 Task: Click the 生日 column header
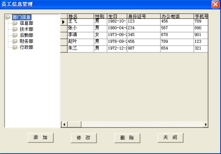[117, 16]
